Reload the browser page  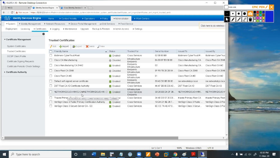click(12, 13)
